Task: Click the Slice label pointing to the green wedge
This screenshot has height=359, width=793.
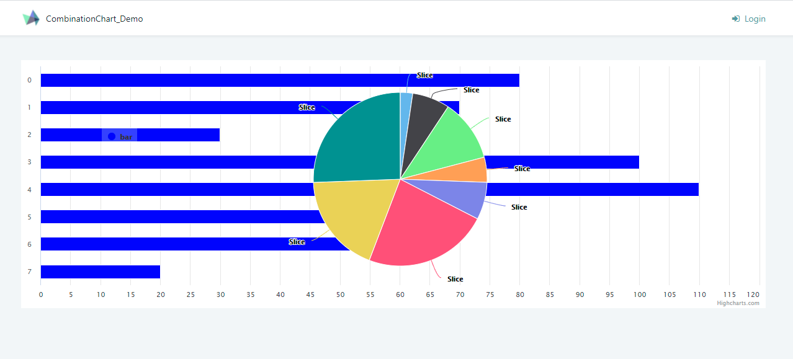Action: pyautogui.click(x=503, y=119)
